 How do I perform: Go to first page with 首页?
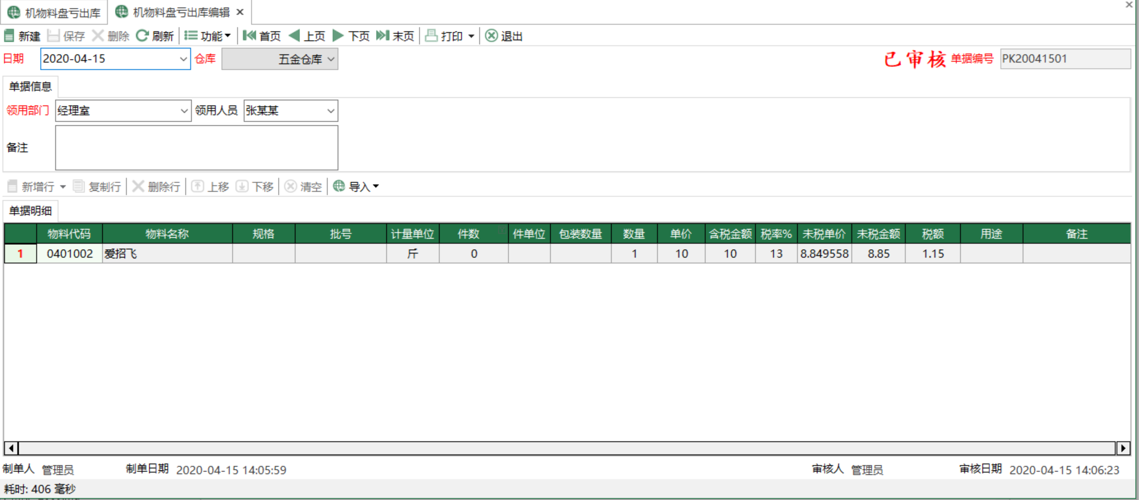(x=262, y=36)
